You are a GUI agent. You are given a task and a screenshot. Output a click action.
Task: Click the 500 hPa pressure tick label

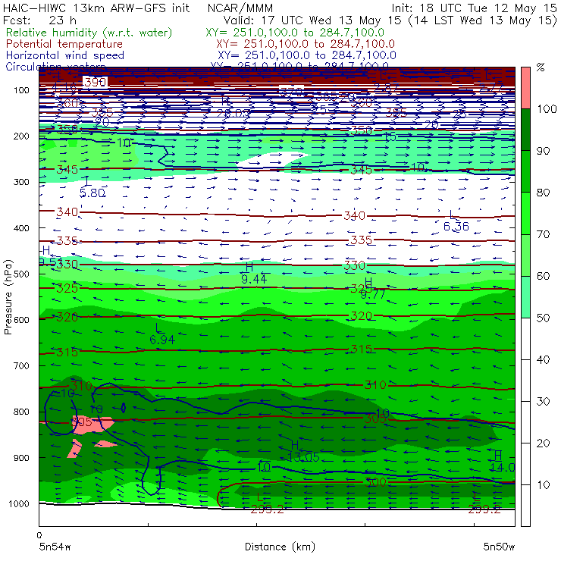coord(21,274)
